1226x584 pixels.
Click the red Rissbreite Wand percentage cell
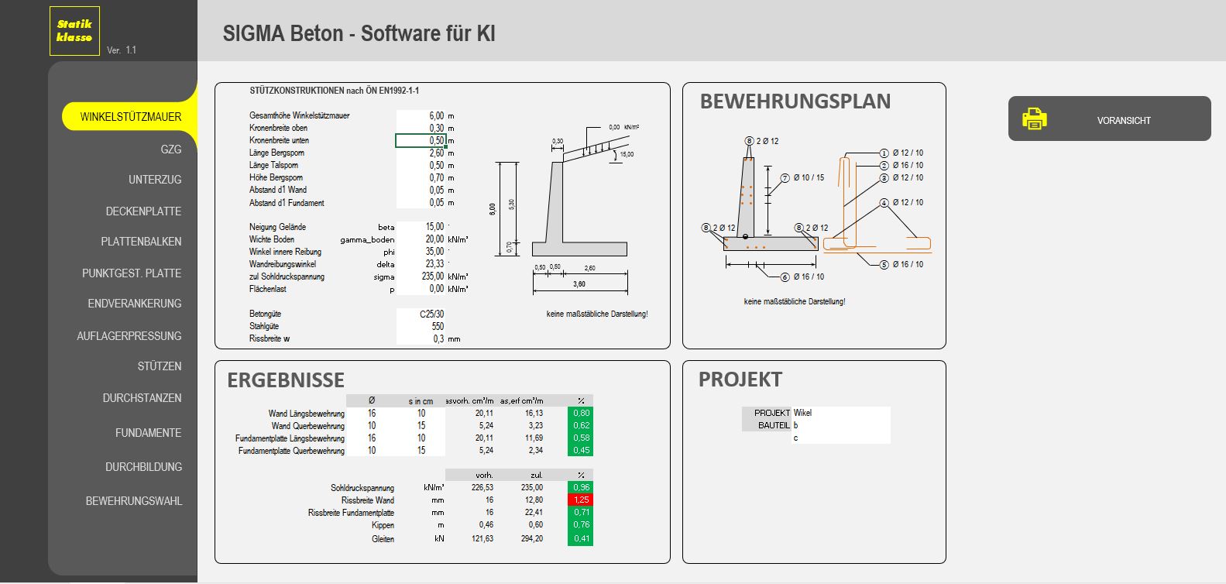point(581,500)
